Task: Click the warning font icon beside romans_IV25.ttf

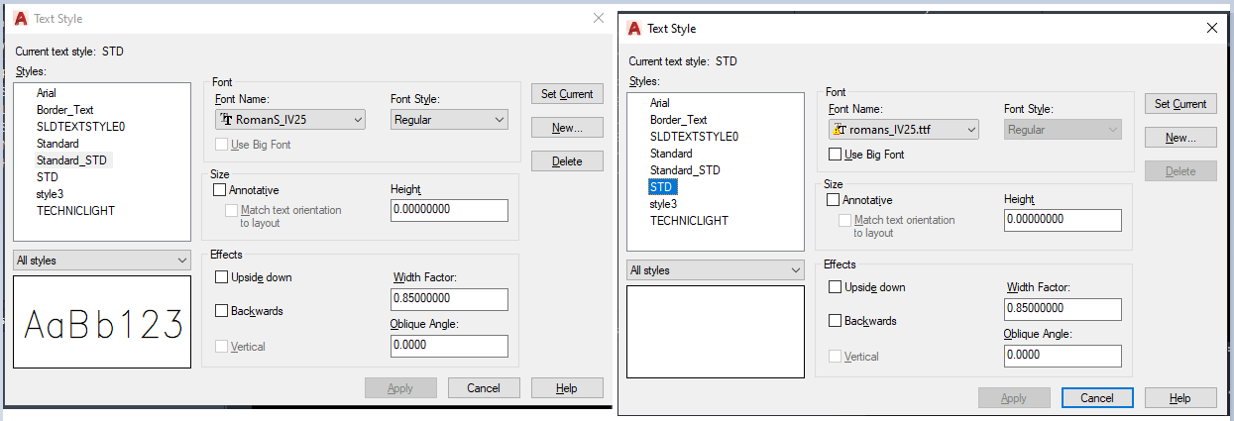Action: (x=841, y=130)
